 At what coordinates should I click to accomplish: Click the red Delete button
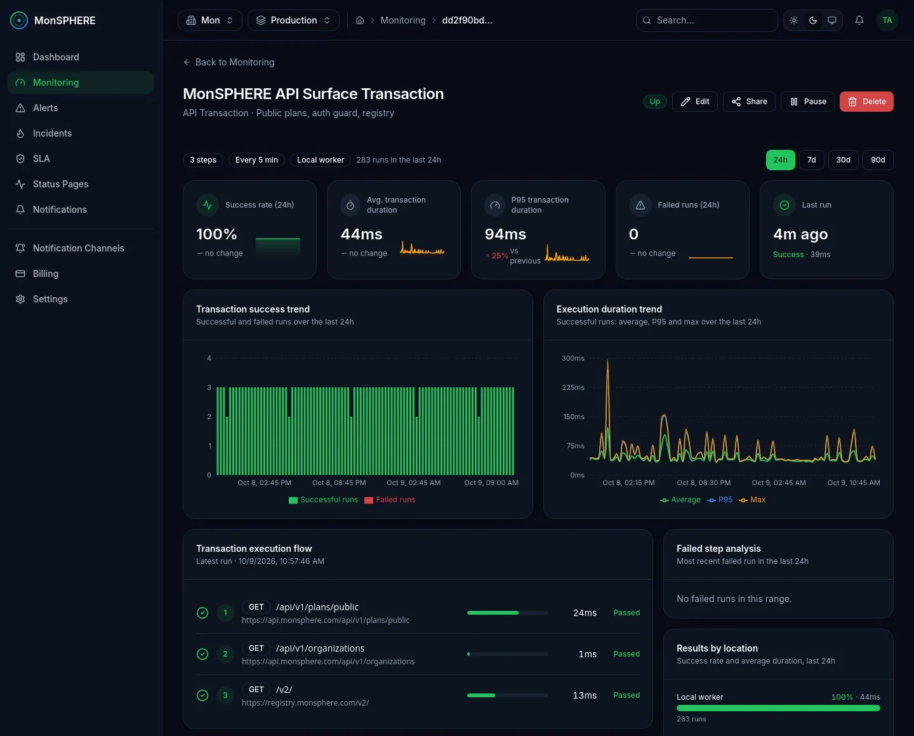[x=866, y=102]
